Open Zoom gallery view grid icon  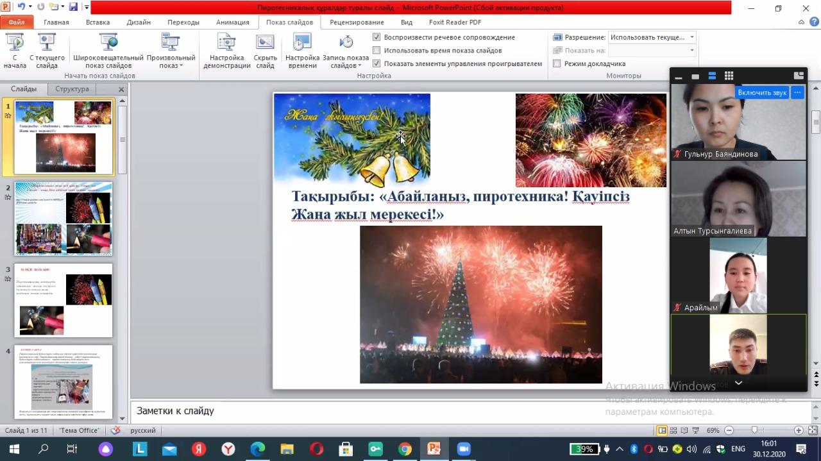pos(729,76)
